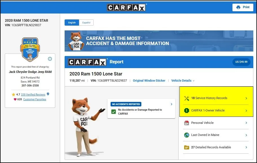Click the printer icon in the Print button
The height and width of the screenshot is (163, 257).
[238, 7]
